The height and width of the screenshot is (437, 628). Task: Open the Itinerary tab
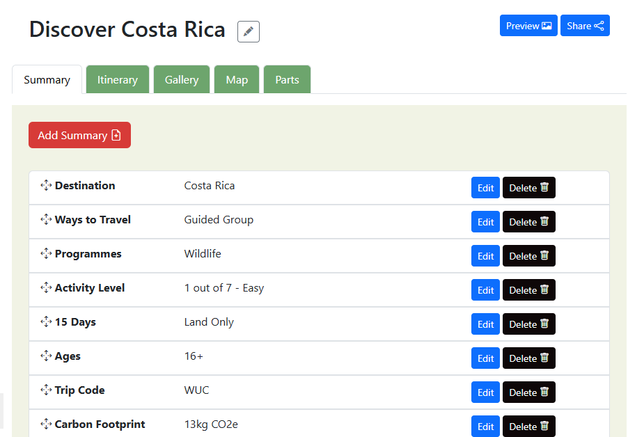(117, 80)
